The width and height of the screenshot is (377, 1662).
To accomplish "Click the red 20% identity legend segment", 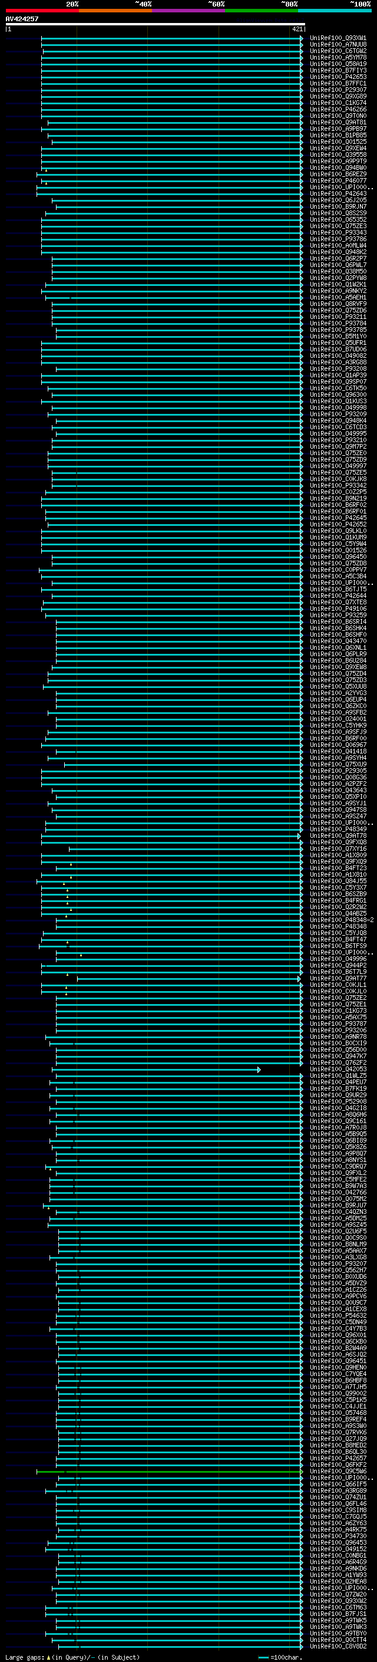I will click(42, 11).
